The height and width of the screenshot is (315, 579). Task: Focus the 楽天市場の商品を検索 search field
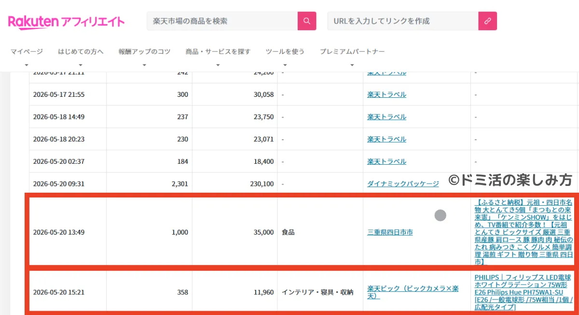coord(222,21)
